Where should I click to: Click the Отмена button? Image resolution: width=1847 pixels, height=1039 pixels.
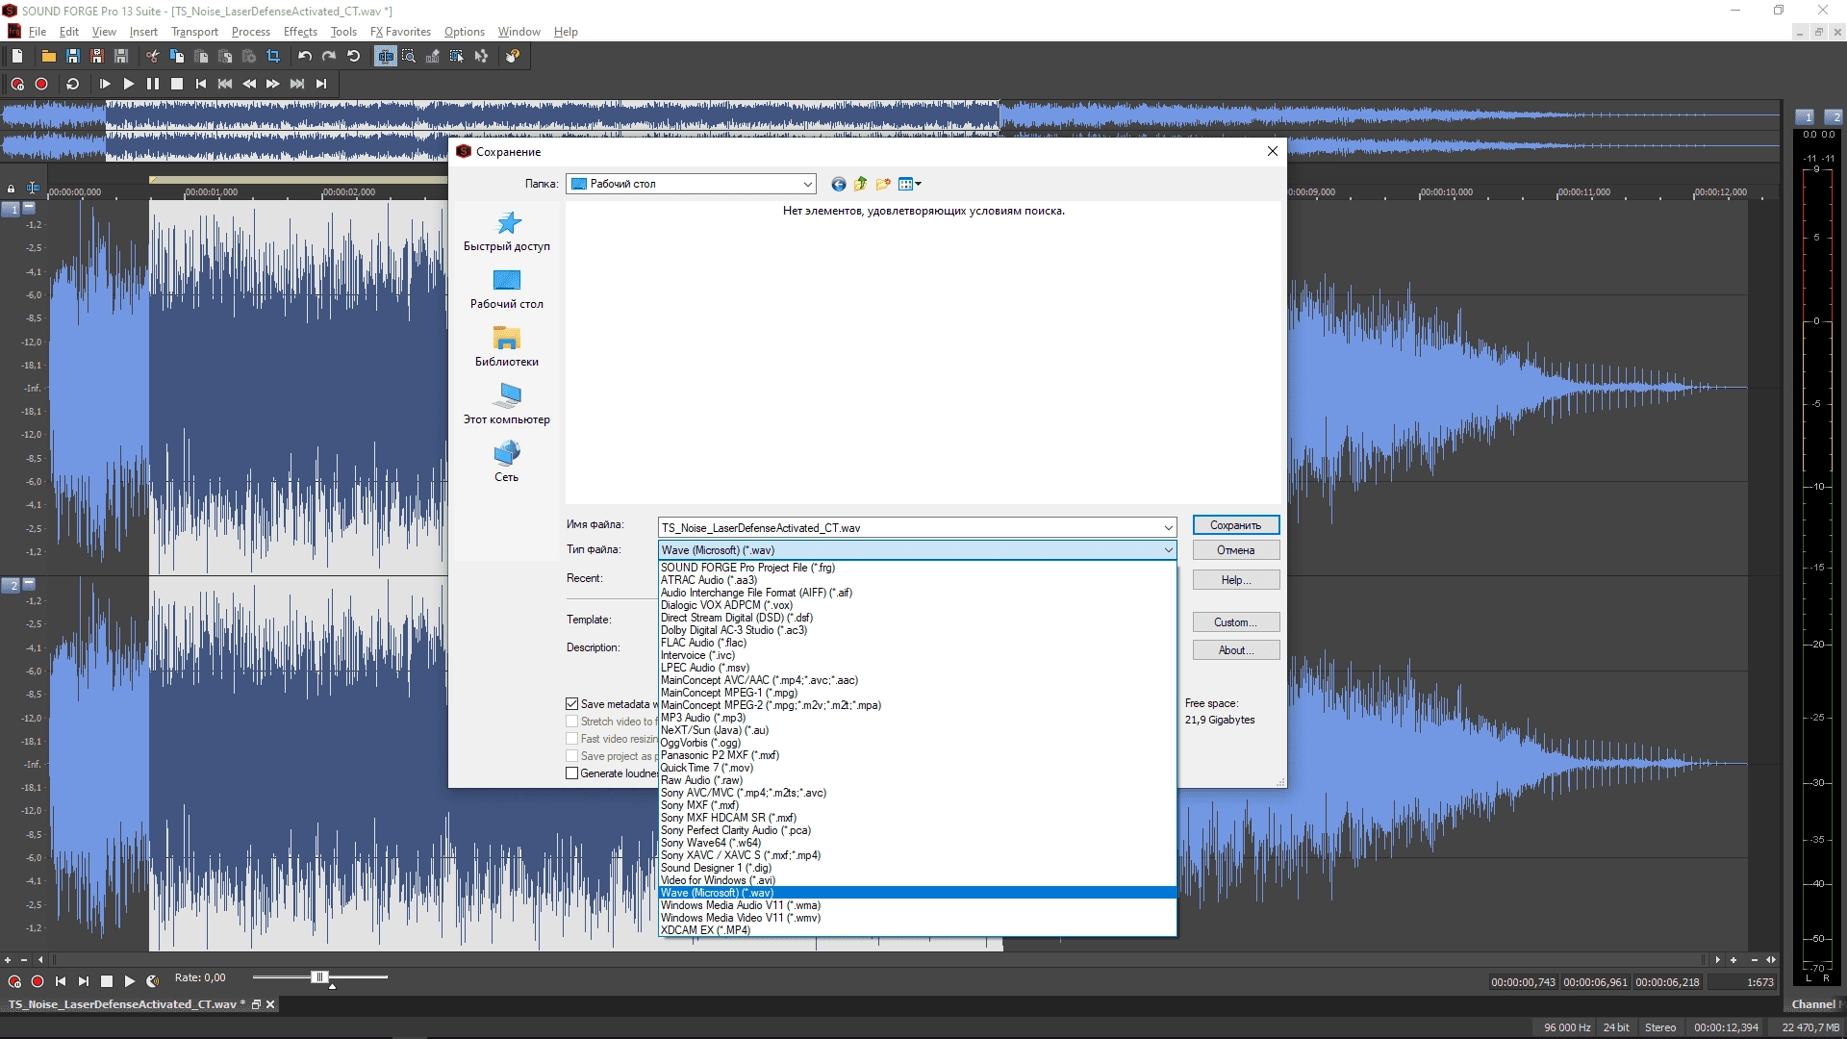tap(1236, 550)
